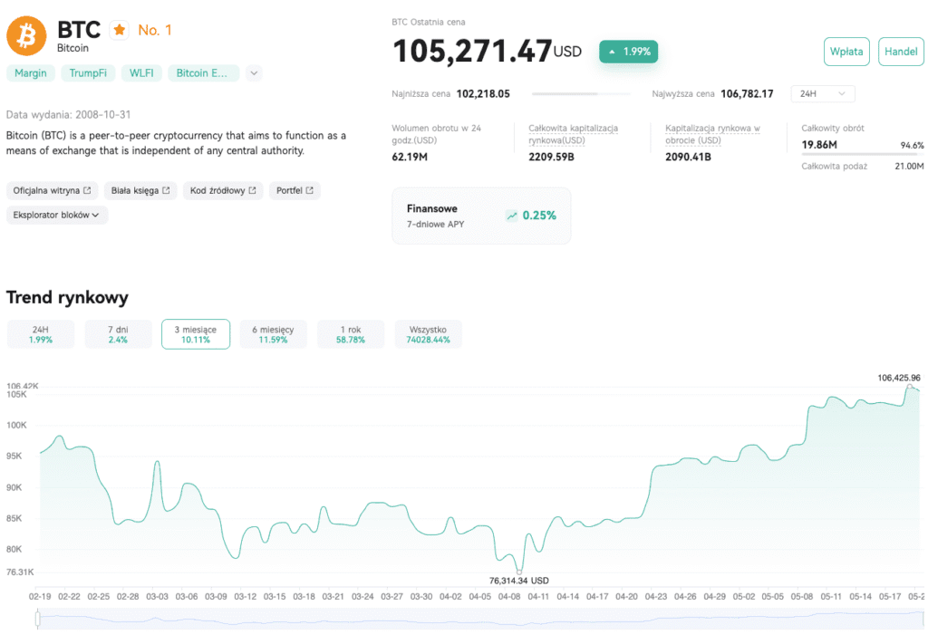This screenshot has width=928, height=644.
Task: Click the 24H low-high price range bar
Action: (581, 94)
